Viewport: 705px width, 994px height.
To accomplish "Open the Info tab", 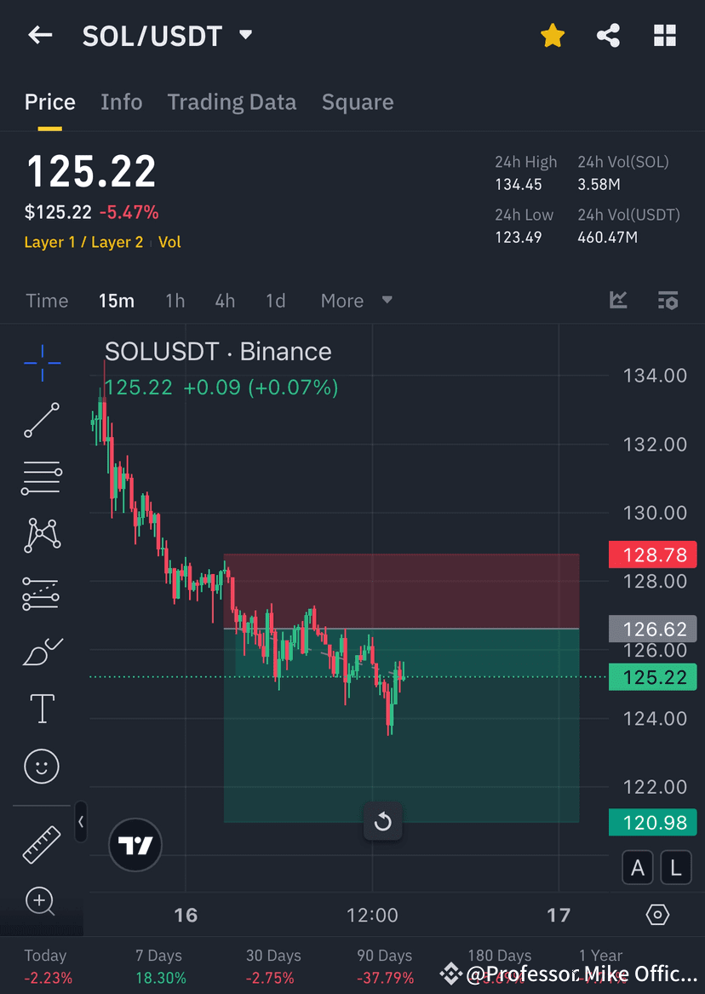I will pos(121,101).
